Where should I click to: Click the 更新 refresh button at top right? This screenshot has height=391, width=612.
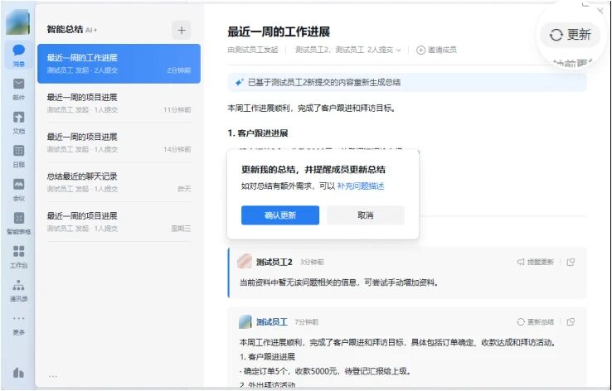[570, 35]
